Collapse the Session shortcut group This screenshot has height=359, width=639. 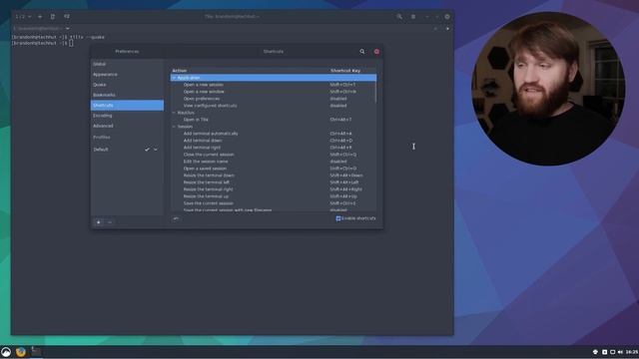tap(174, 127)
